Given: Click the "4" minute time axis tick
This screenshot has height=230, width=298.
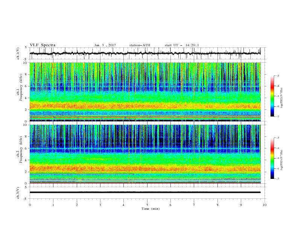Looking at the screenshot, I should tap(123, 205).
